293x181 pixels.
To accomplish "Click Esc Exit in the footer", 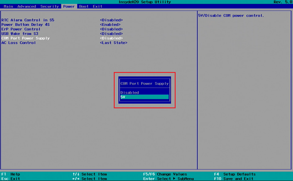I will coord(11,179).
